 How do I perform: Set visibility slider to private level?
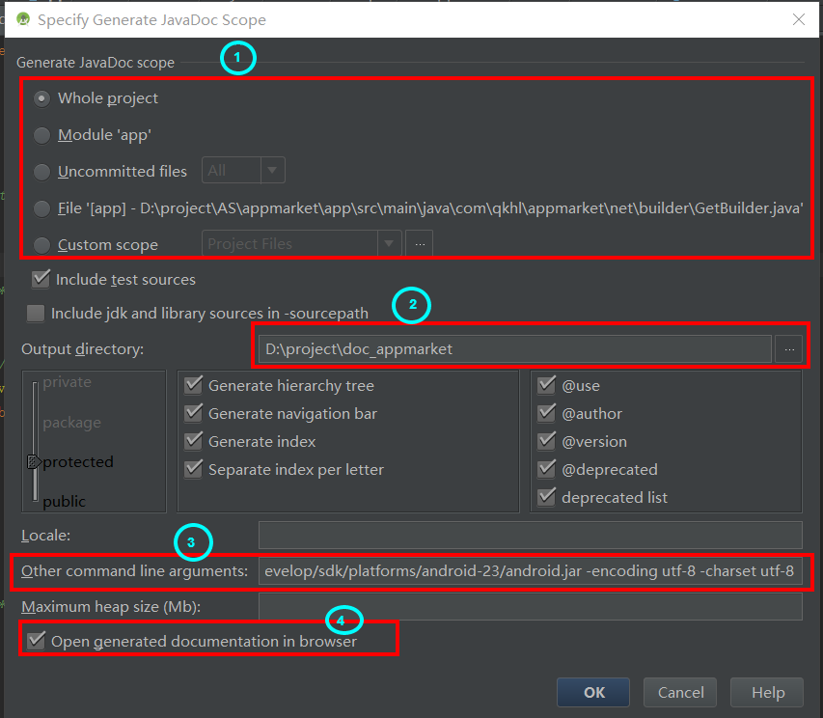coord(67,382)
